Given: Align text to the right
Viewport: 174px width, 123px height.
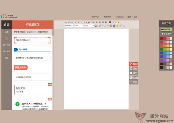Looking at the screenshot, I should 100,22.
